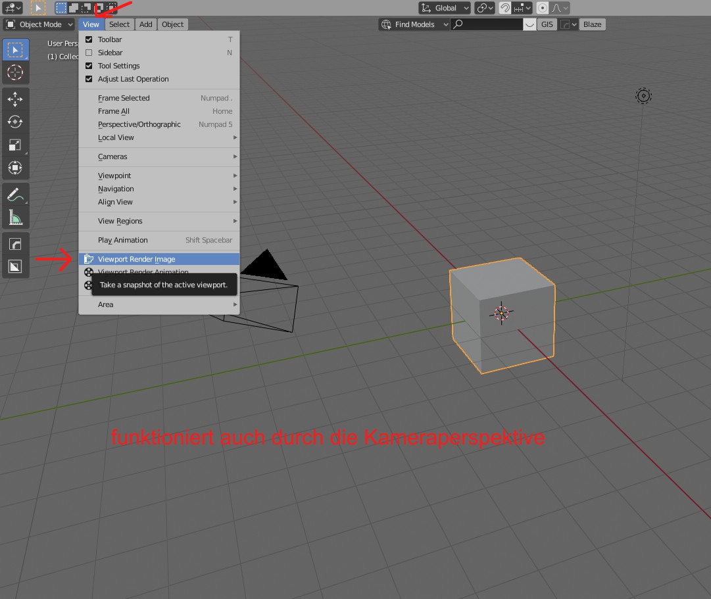The height and width of the screenshot is (599, 711).
Task: Select the Measure tool
Action: 15,217
